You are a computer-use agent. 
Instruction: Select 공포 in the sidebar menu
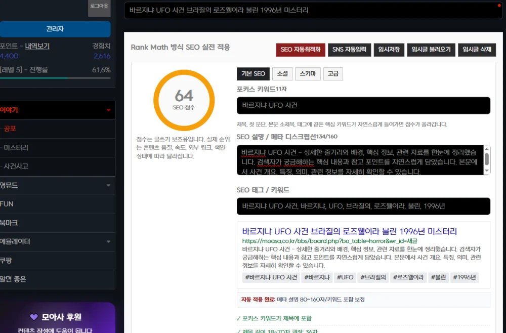tap(10, 129)
